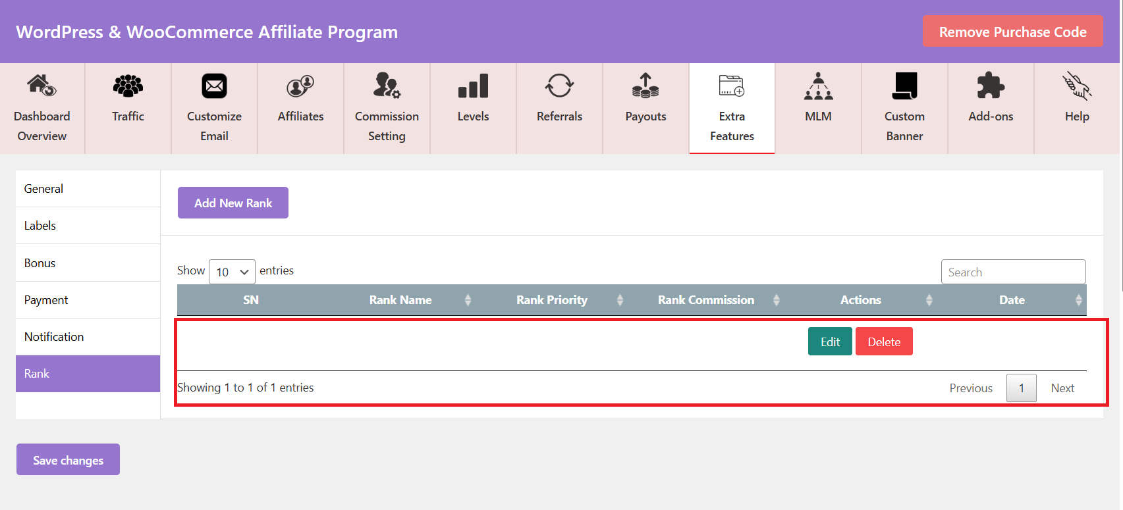The image size is (1123, 510).
Task: Click the Add New Rank button
Action: [233, 203]
